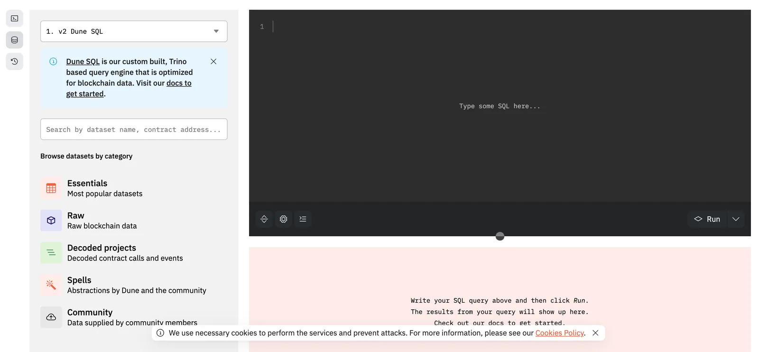Close the cookie notice banner
This screenshot has height=352, width=759.
coord(595,333)
